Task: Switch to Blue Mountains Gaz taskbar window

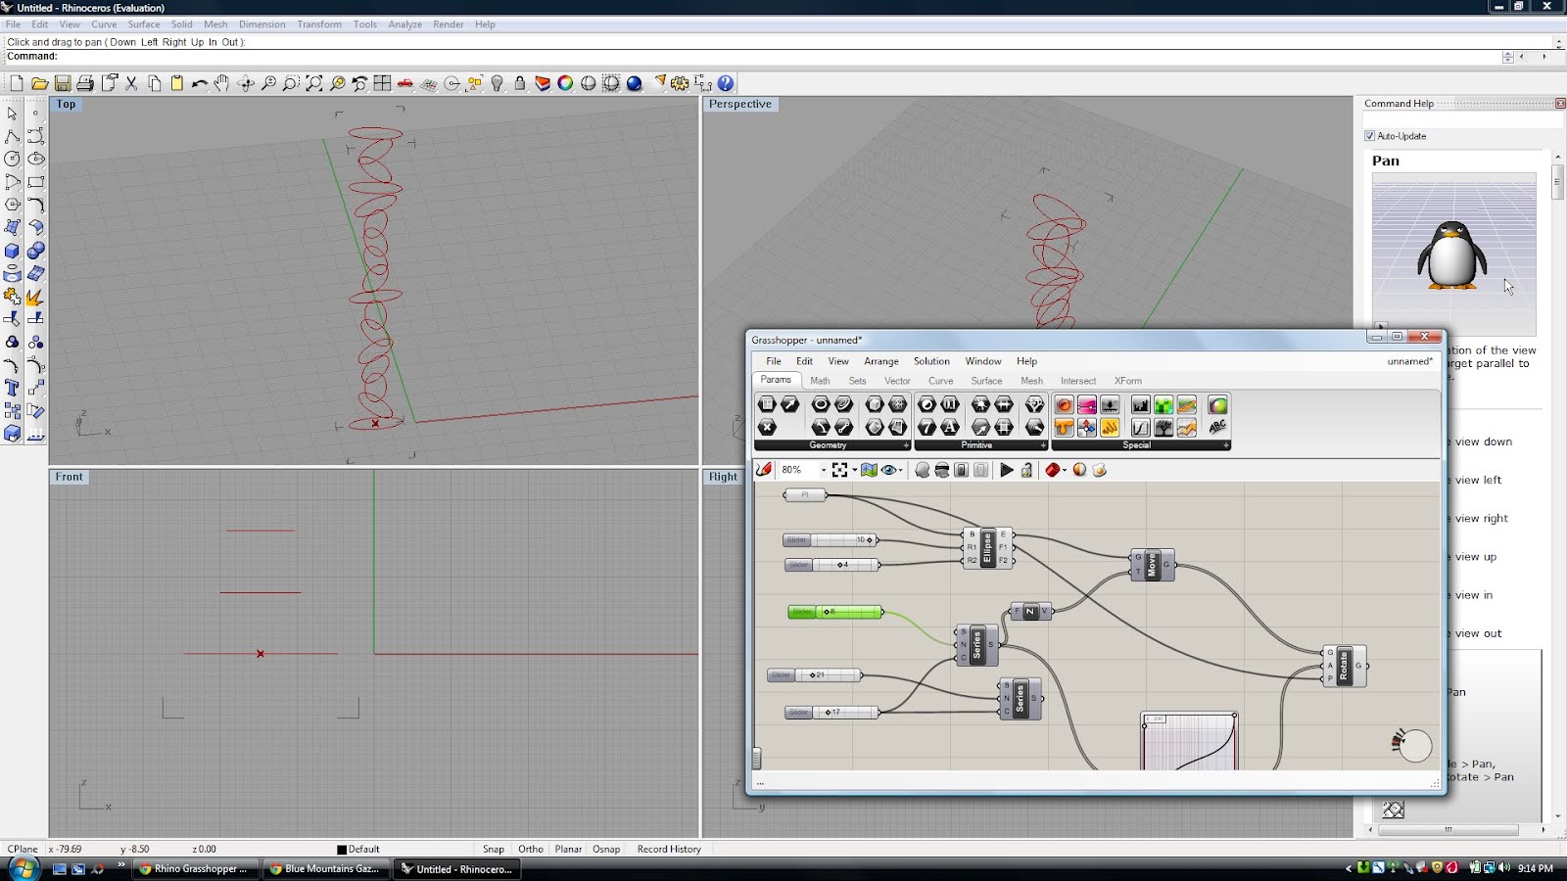Action: pos(325,868)
